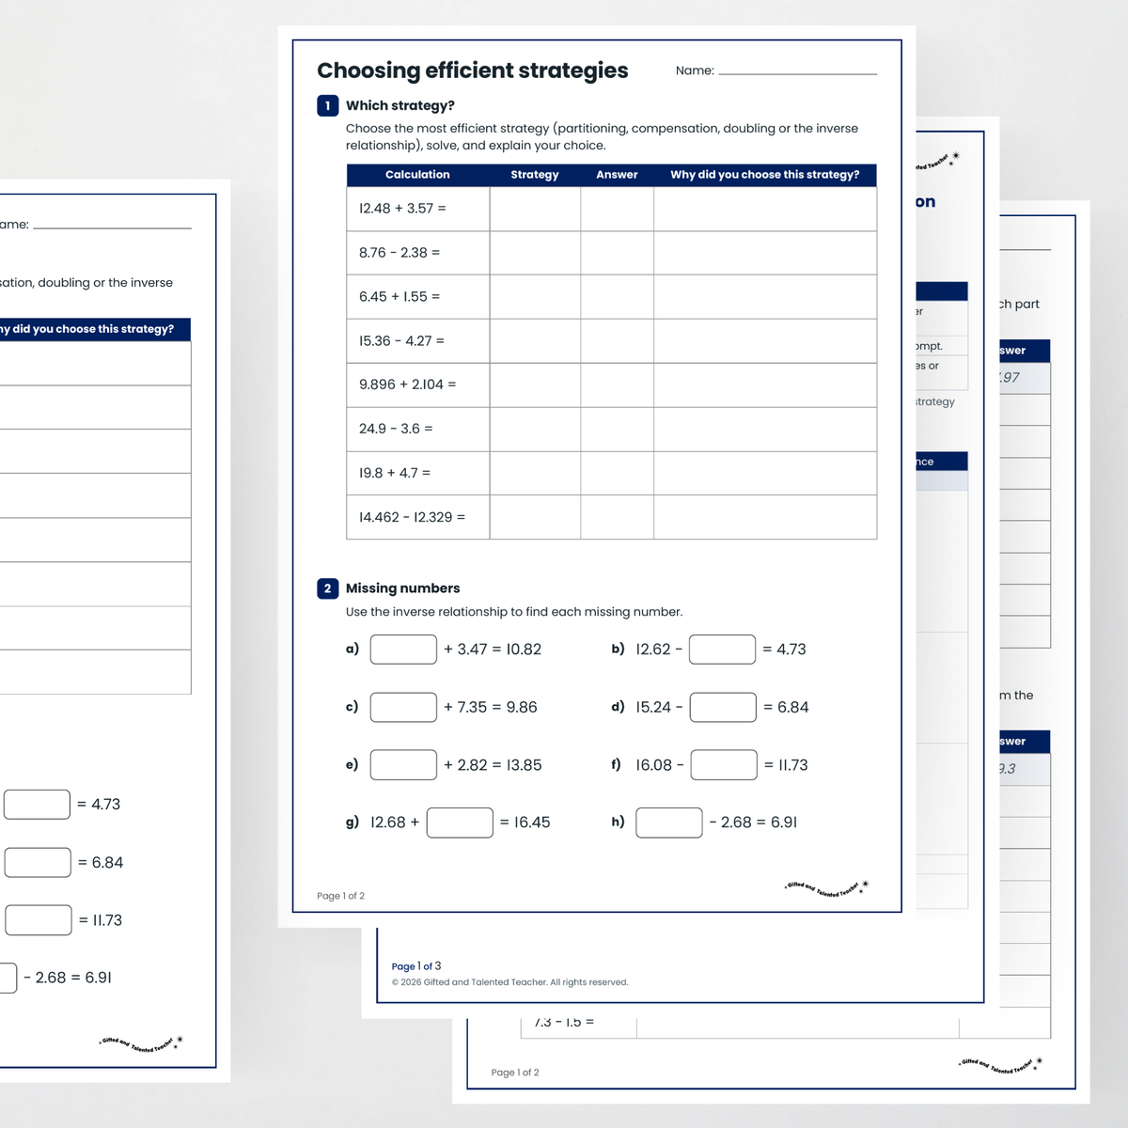Select the Answer column header
Viewport: 1128px width, 1128px height.
617,175
